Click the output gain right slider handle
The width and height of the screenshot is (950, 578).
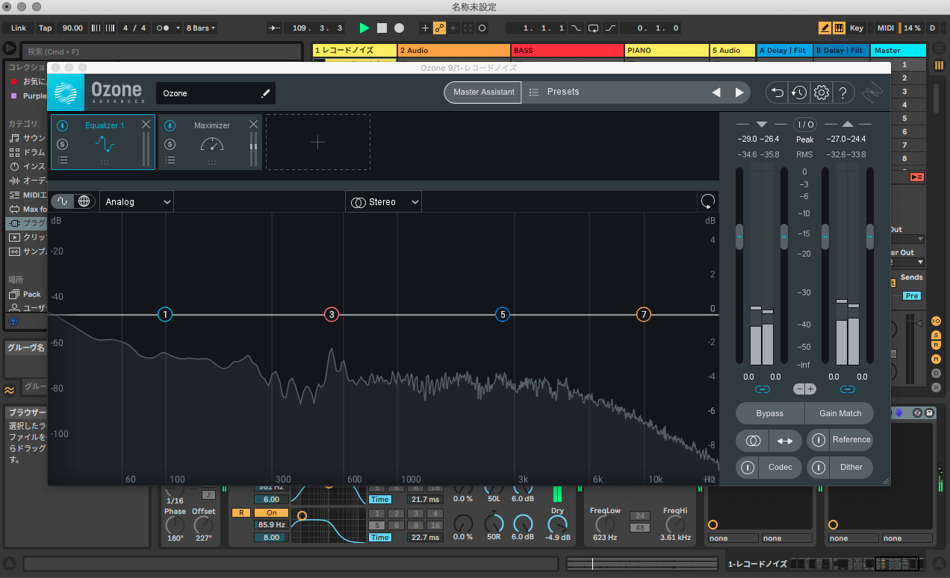pyautogui.click(x=869, y=237)
